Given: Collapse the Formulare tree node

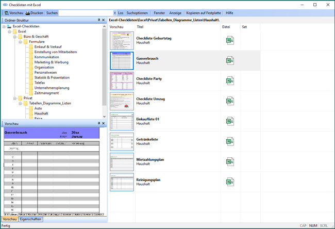Looking at the screenshot, I should [x=20, y=42].
